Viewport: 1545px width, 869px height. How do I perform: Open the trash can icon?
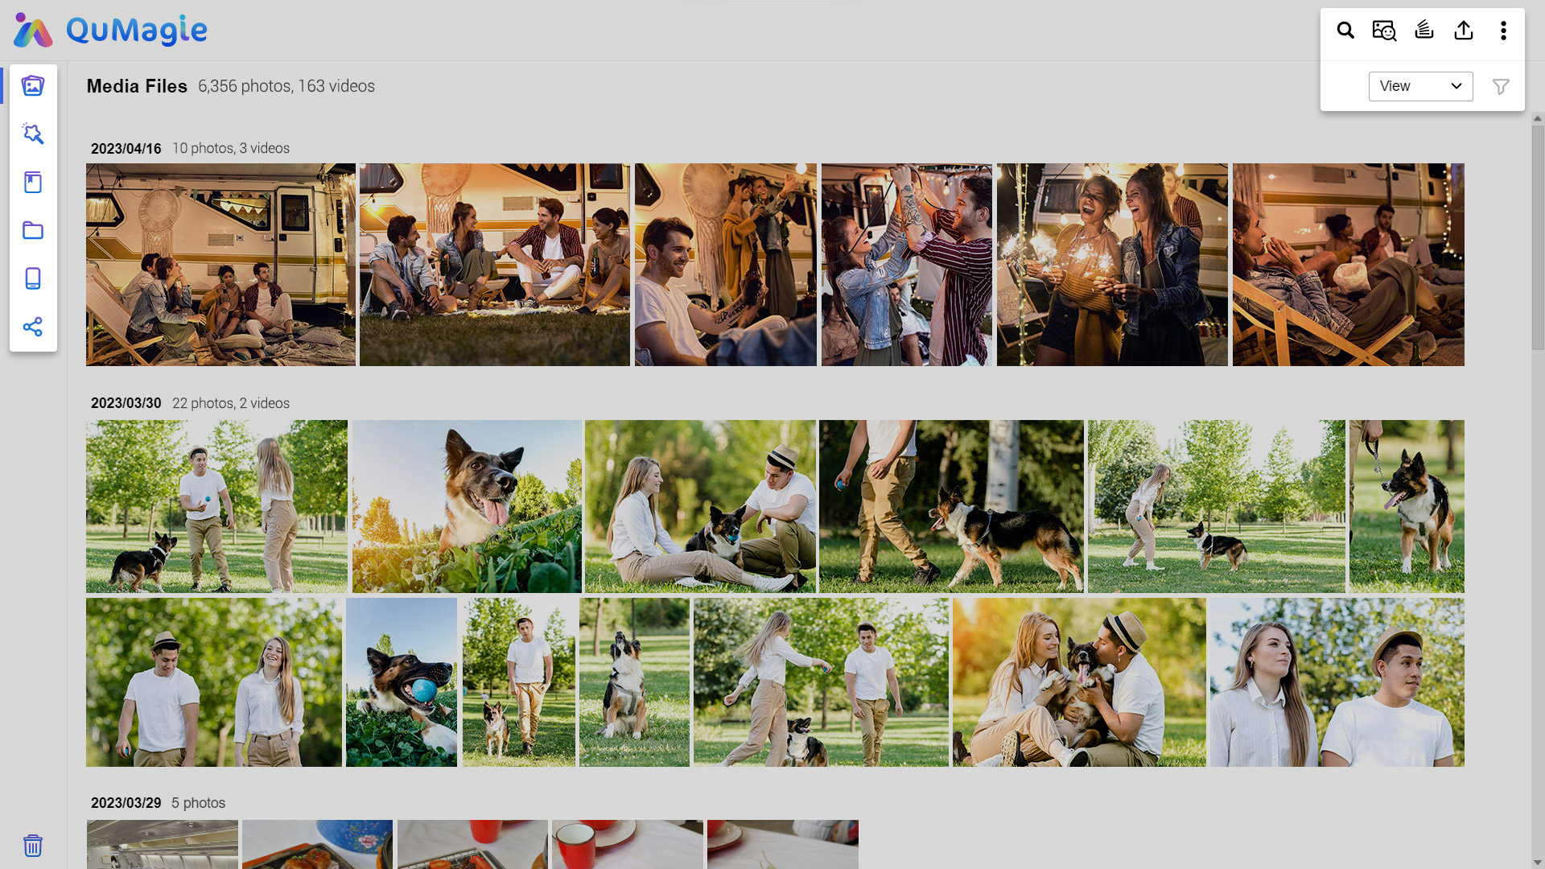(x=33, y=846)
